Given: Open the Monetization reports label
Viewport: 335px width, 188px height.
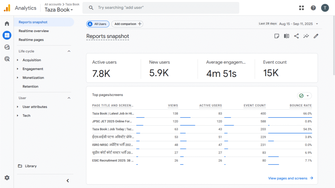Looking at the screenshot, I should (33, 78).
